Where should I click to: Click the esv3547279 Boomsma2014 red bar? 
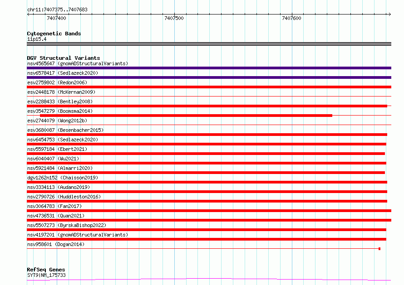[186, 116]
